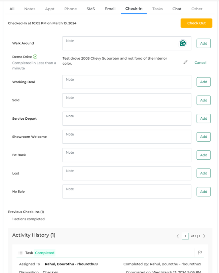This screenshot has width=219, height=273.
Task: Click the task list icon beside Task Completed
Action: 20,253
